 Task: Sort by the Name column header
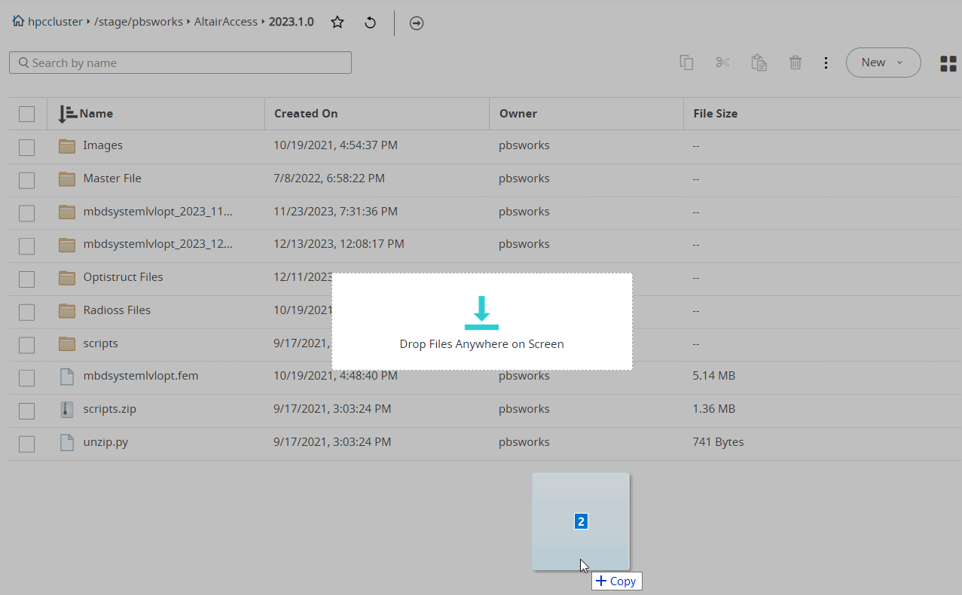click(x=96, y=114)
